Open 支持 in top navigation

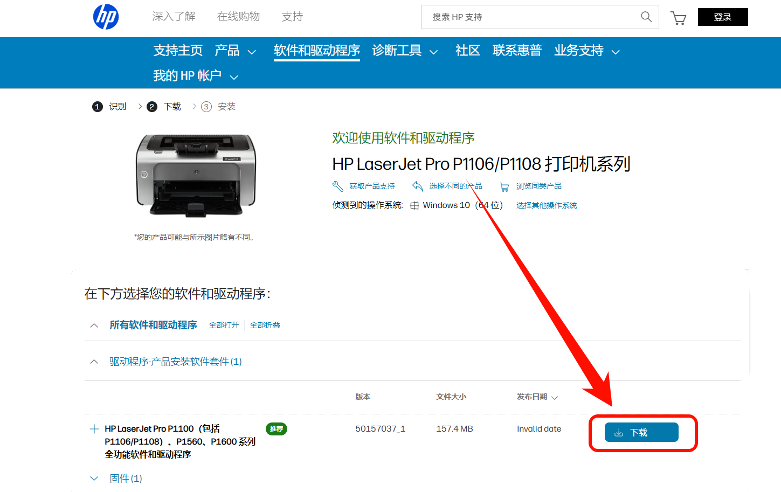pyautogui.click(x=292, y=17)
